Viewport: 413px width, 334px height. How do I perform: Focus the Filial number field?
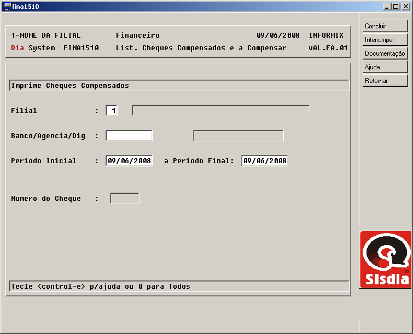click(x=112, y=110)
